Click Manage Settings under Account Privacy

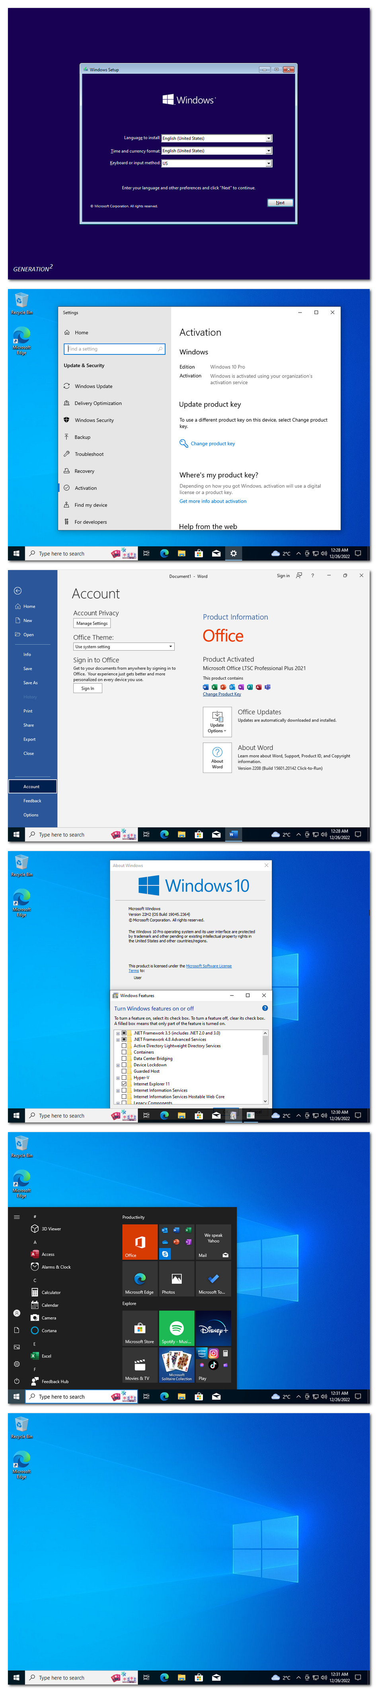click(x=92, y=623)
